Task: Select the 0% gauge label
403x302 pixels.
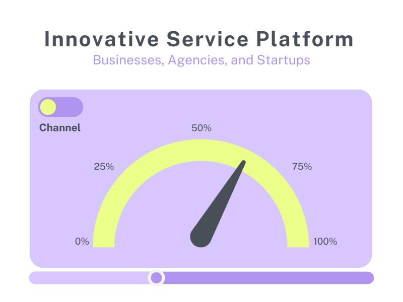Action: tap(82, 242)
